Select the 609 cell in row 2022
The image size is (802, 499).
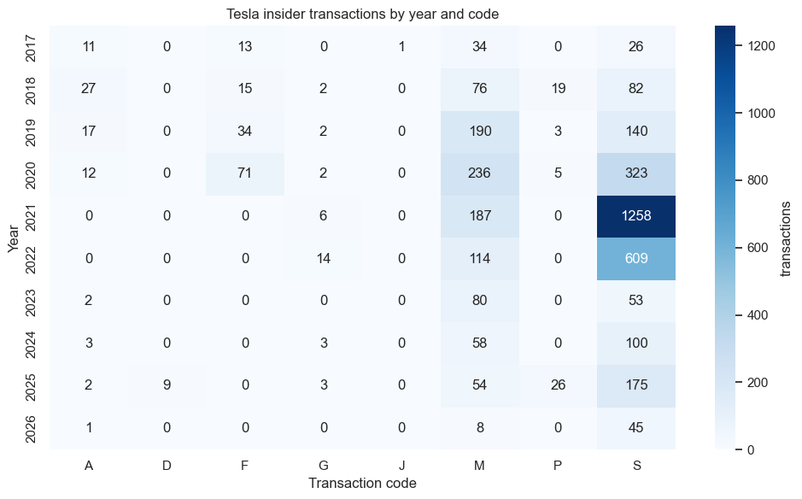(635, 259)
